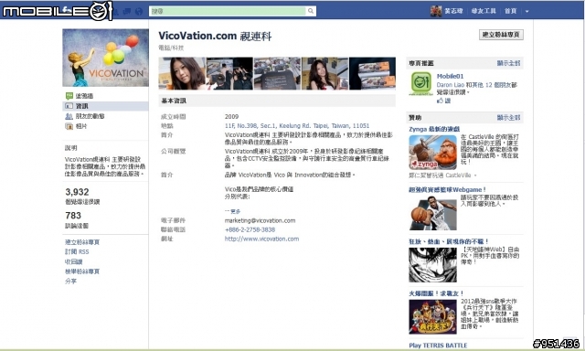Click the 783 talking-about-this count
The width and height of the screenshot is (585, 351).
pyautogui.click(x=73, y=216)
